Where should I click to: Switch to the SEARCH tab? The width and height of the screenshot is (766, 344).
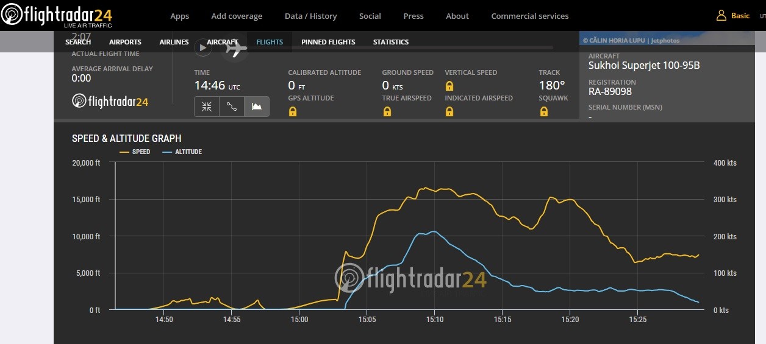click(x=78, y=42)
